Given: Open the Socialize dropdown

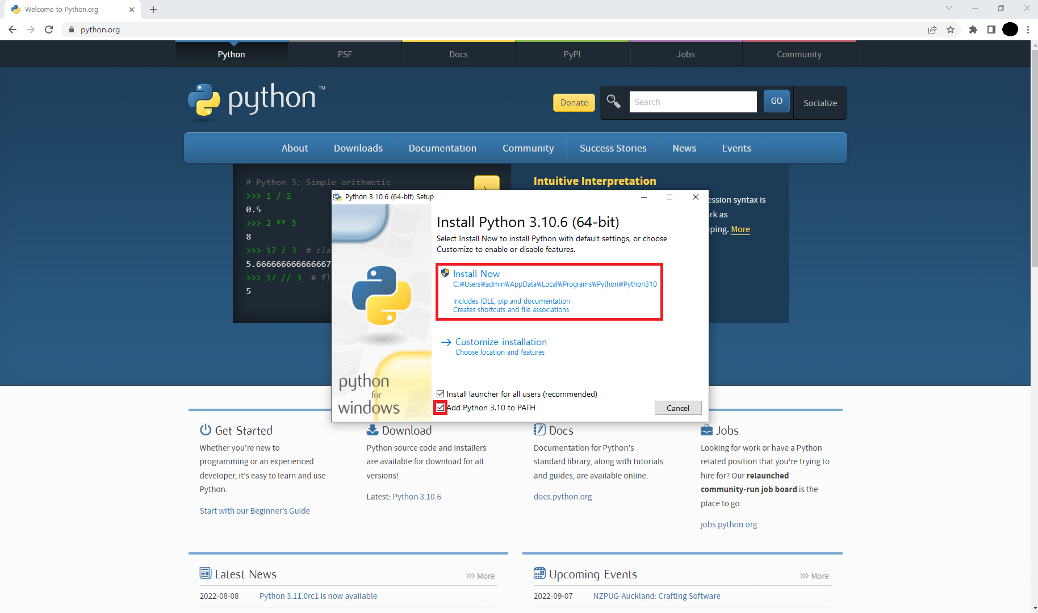Looking at the screenshot, I should tap(820, 103).
